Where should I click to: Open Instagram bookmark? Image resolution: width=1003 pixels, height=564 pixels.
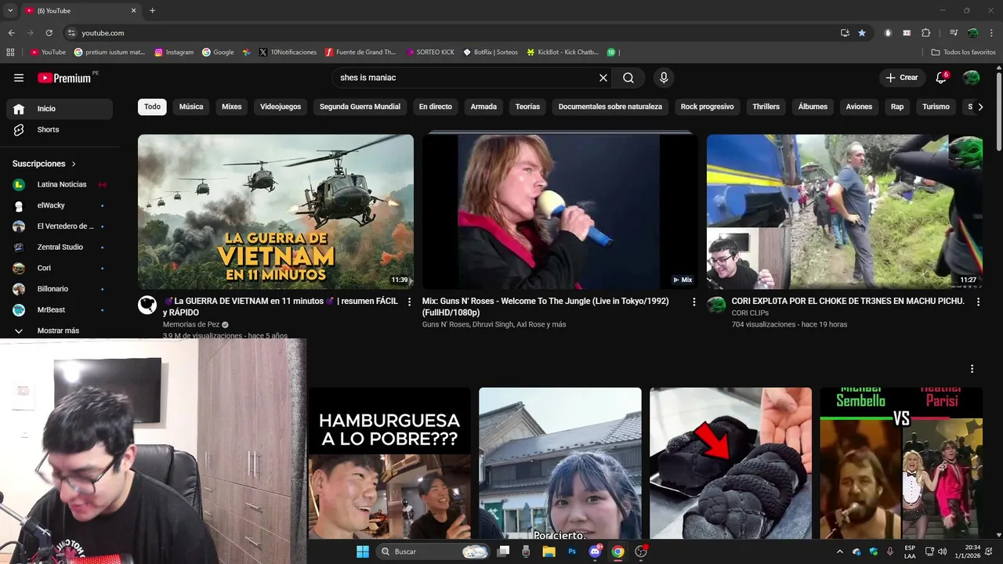(174, 52)
